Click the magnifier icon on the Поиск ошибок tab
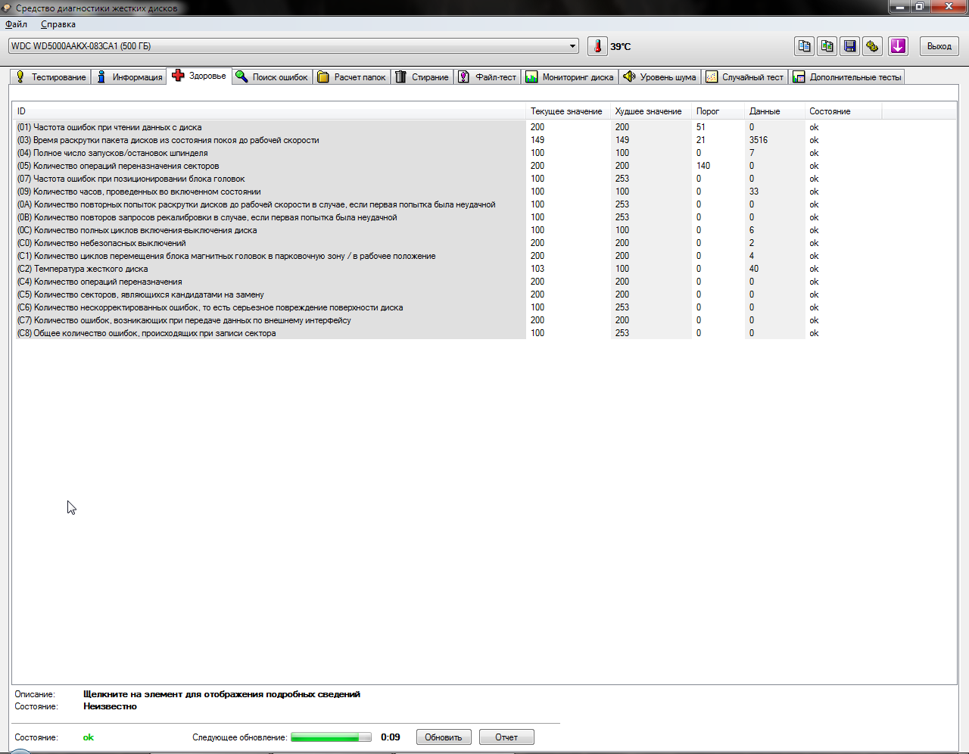The width and height of the screenshot is (969, 754). pyautogui.click(x=241, y=76)
